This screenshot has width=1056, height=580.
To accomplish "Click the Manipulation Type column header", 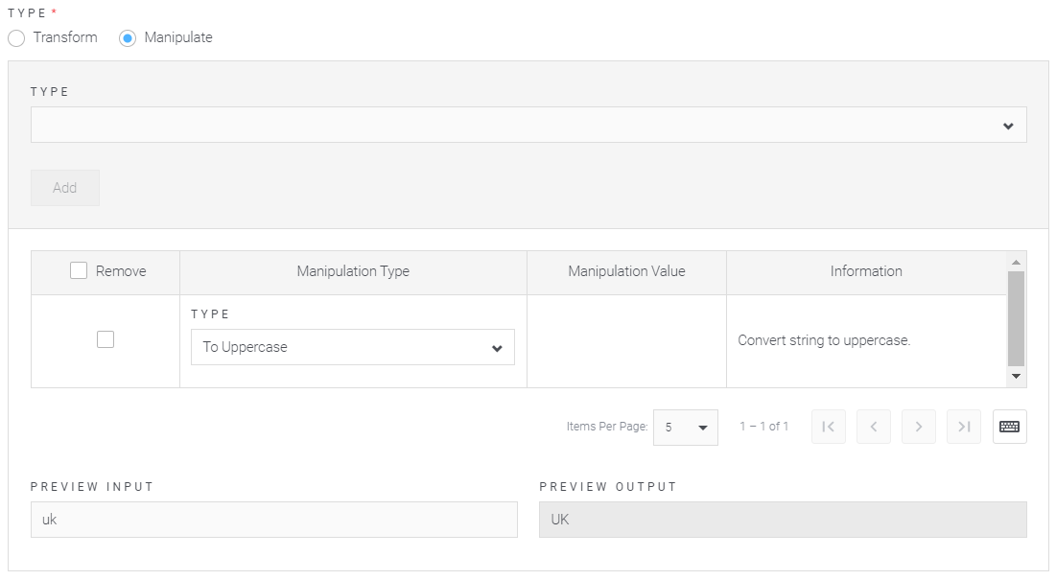I will click(x=353, y=271).
